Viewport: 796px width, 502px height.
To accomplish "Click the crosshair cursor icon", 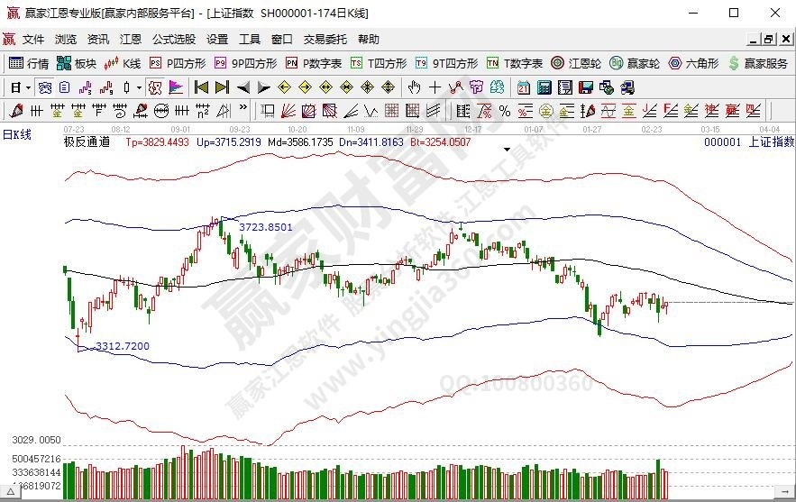I will pos(435,87).
